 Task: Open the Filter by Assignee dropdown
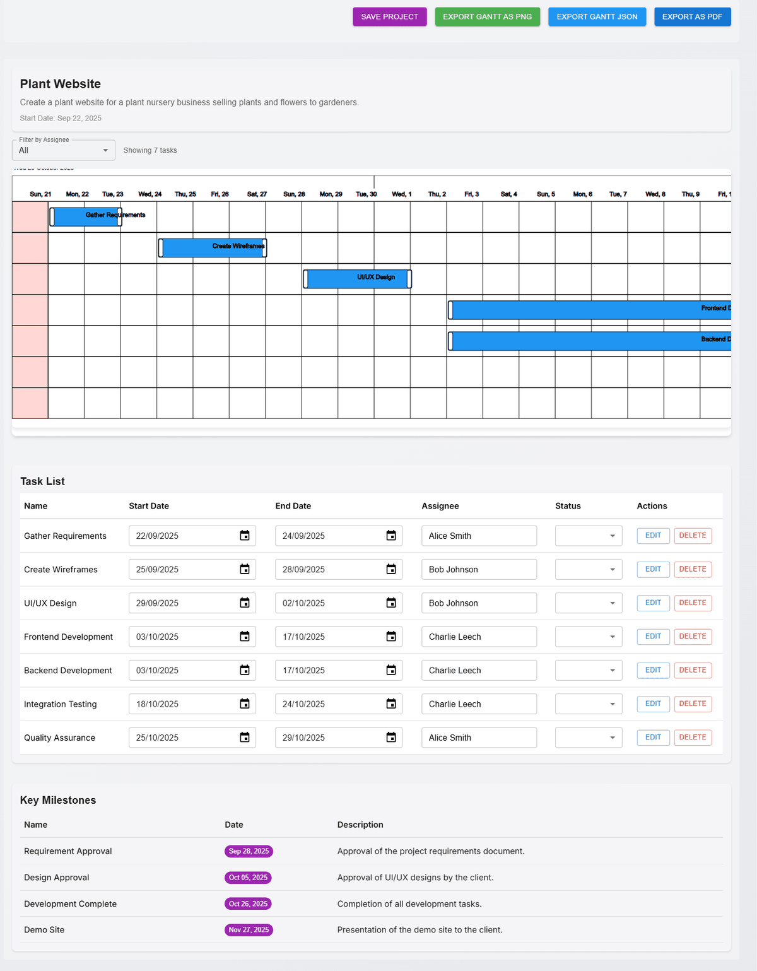pos(63,150)
